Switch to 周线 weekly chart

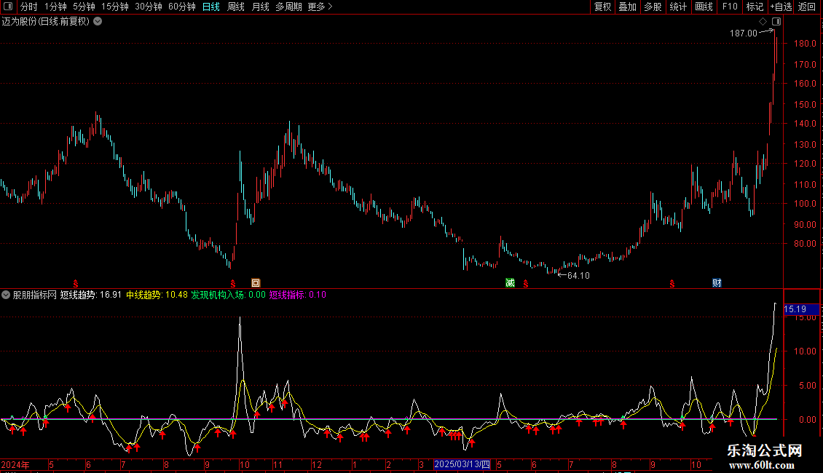click(x=236, y=7)
